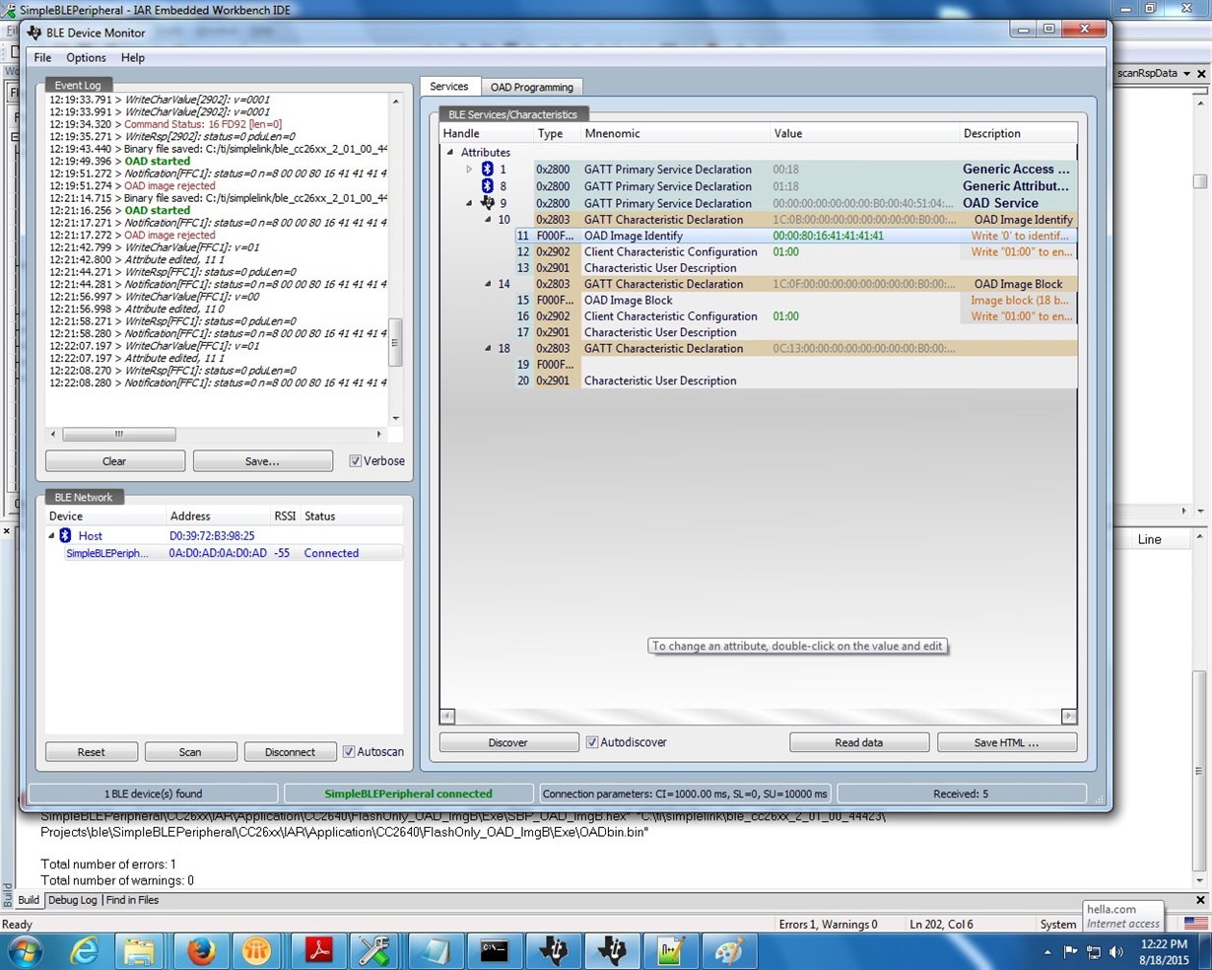The height and width of the screenshot is (970, 1212).
Task: Click the network icon in the system tray
Action: click(x=1094, y=952)
